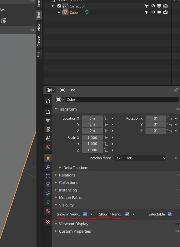
Task: Disable Cube in viewports via monitor icon
Action: [159, 12]
